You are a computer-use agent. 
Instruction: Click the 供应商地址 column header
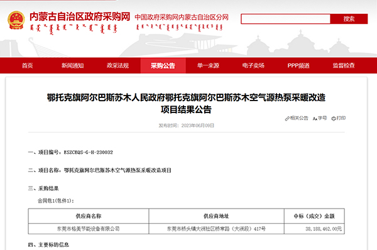[216, 216]
